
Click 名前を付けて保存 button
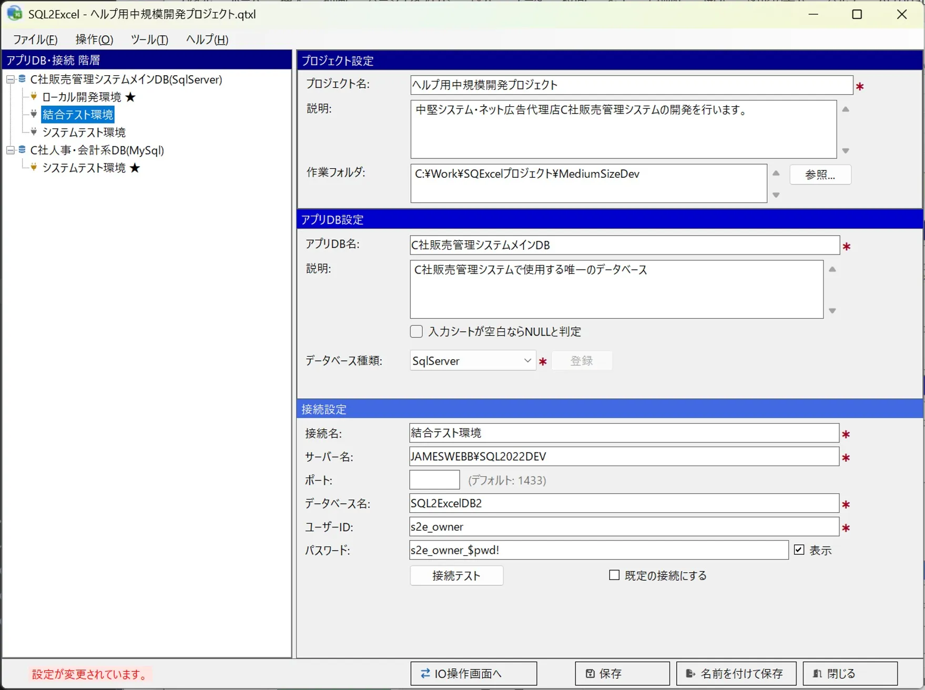(x=736, y=673)
